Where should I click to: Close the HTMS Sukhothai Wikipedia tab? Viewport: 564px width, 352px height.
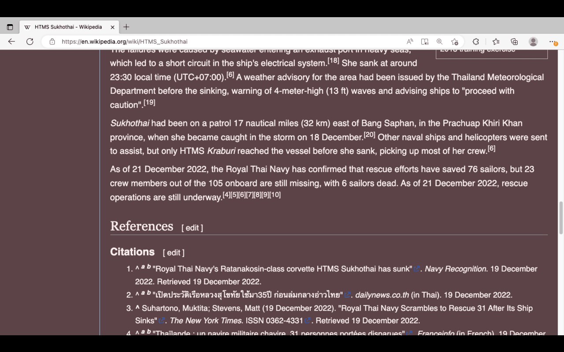pyautogui.click(x=112, y=27)
